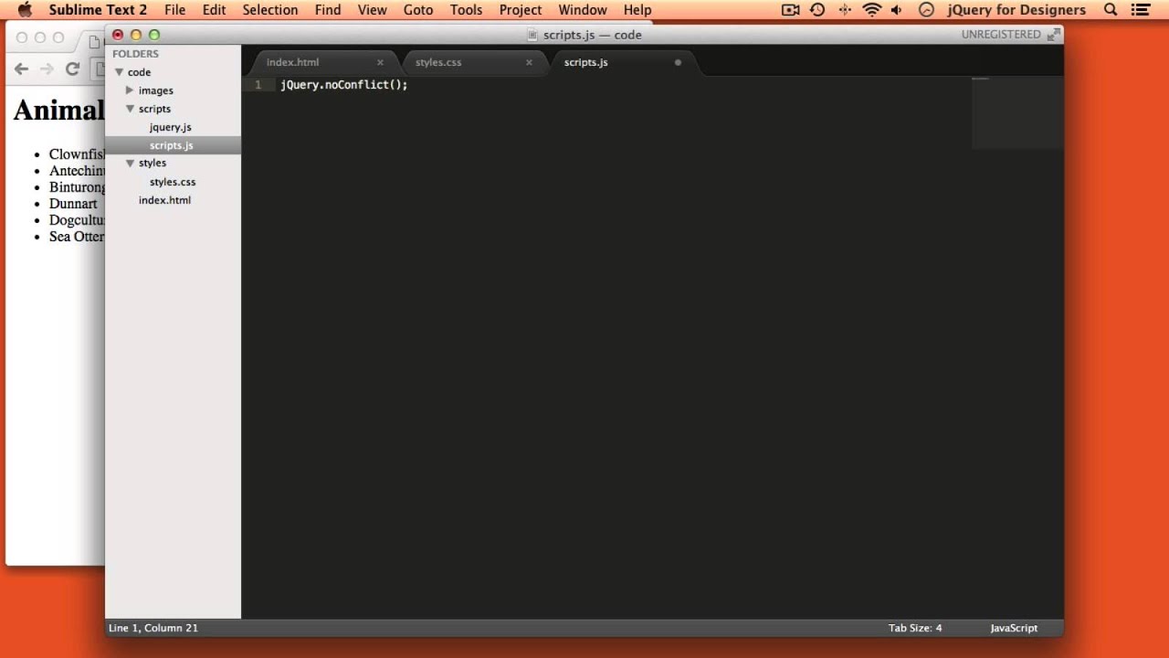Click the Spotlight search icon

[1111, 10]
